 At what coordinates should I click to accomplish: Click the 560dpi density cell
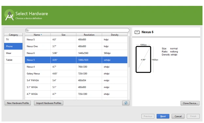click(115, 53)
